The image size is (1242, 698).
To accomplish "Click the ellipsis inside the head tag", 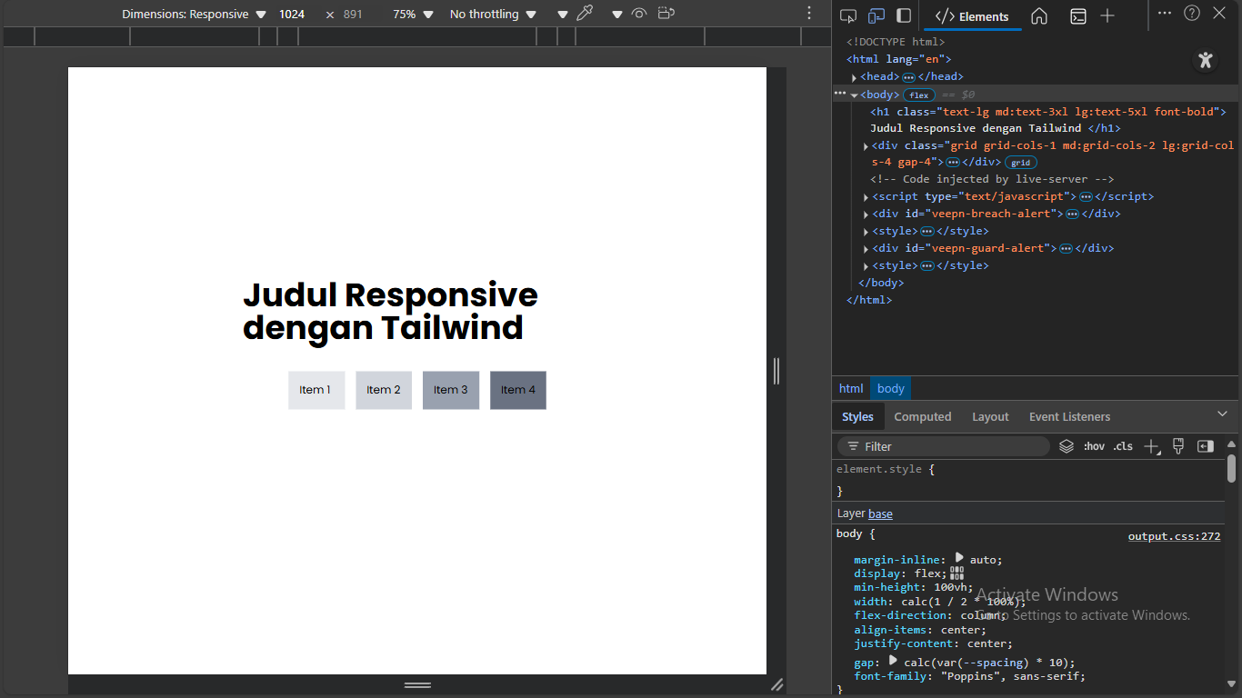I will tap(908, 77).
